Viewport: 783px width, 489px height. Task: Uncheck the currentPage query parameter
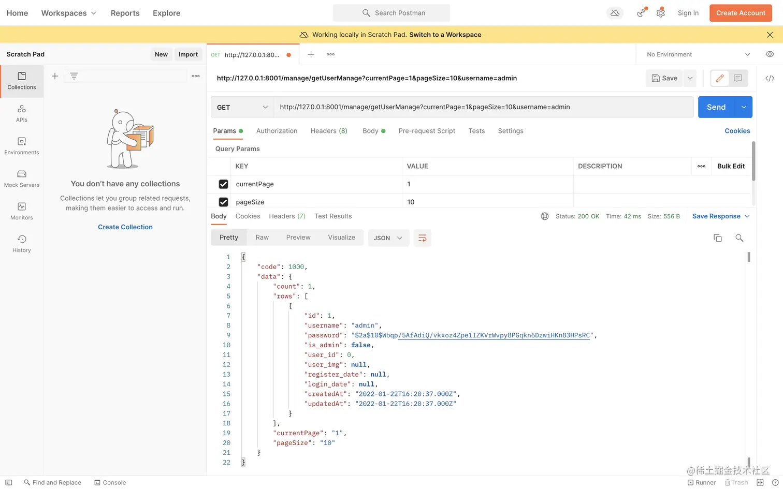pyautogui.click(x=223, y=184)
